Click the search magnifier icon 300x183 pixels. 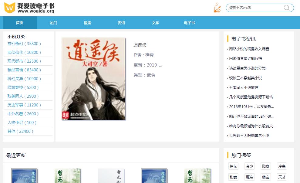click(286, 8)
